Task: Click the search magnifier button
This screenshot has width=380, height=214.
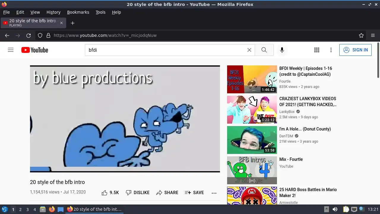Action: pos(264,50)
